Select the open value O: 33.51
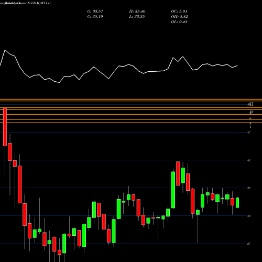Image resolution: width=262 pixels, height=262 pixels. [95, 12]
